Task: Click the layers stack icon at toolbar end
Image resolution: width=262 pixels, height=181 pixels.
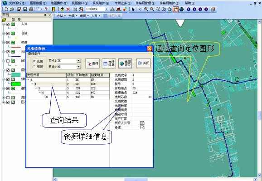Action: [x=213, y=10]
